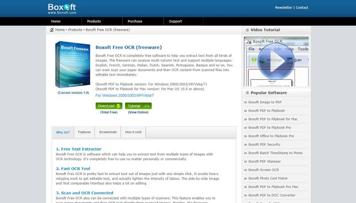
Task: Switch to the Screenshots tab
Action: (108, 132)
